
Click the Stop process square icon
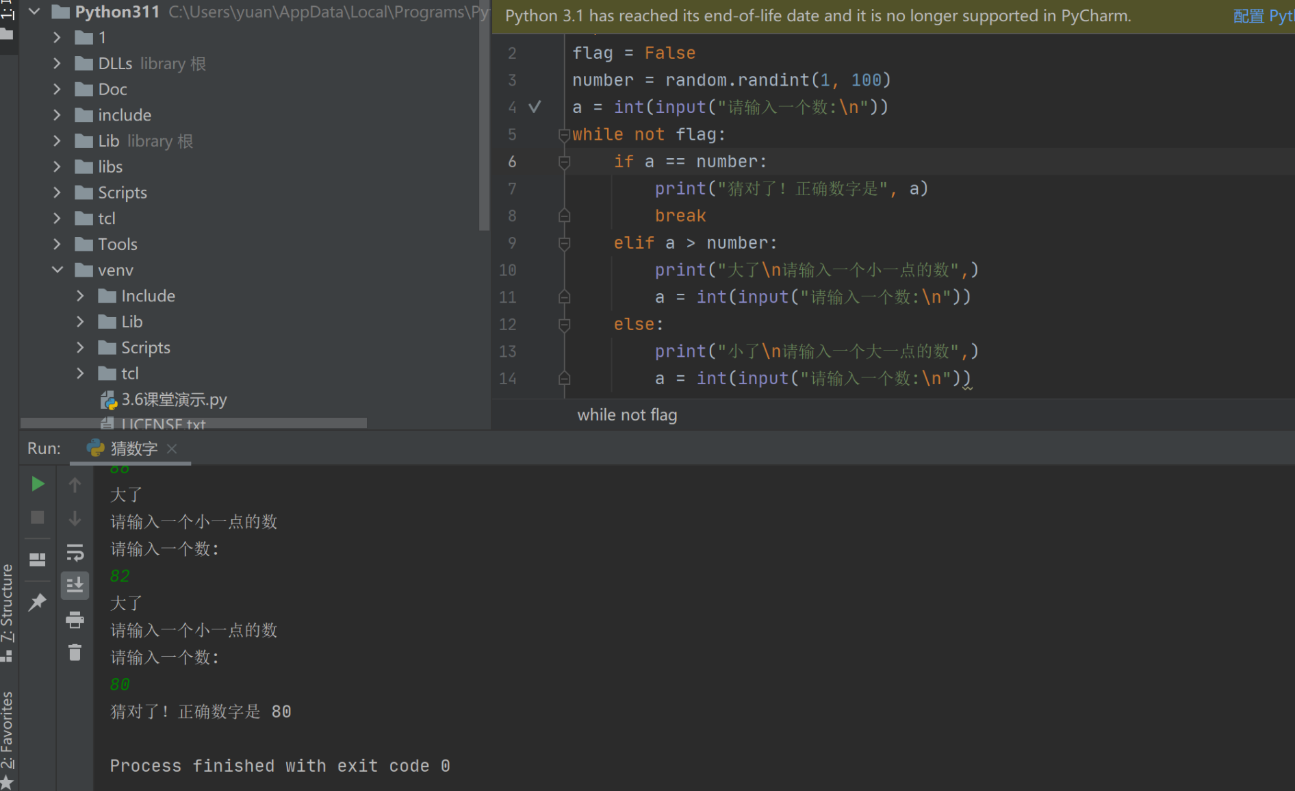38,518
